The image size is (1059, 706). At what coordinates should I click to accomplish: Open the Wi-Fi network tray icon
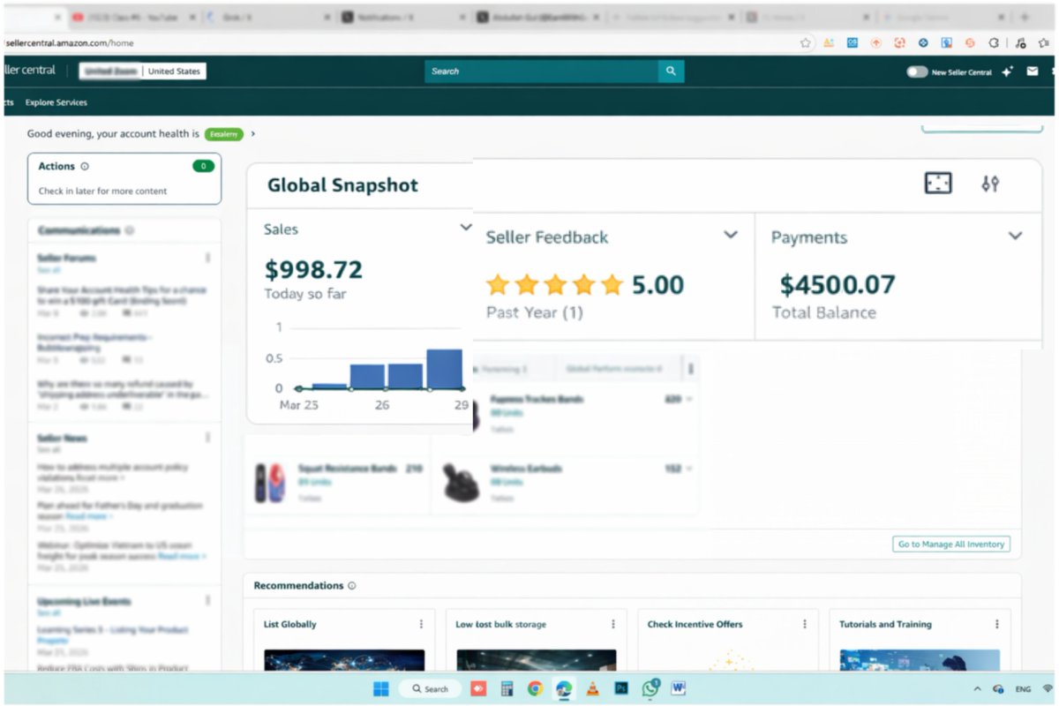(x=1048, y=688)
